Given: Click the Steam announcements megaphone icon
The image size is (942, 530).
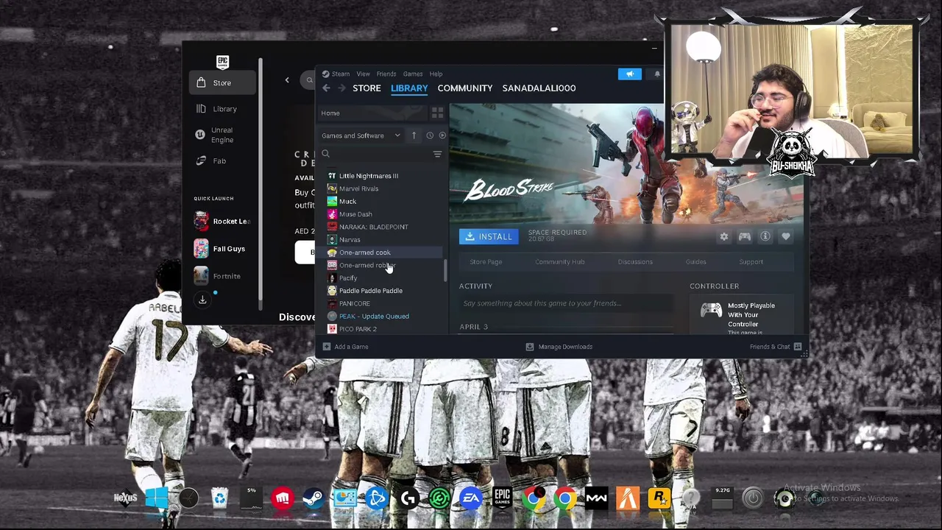Looking at the screenshot, I should (x=629, y=74).
